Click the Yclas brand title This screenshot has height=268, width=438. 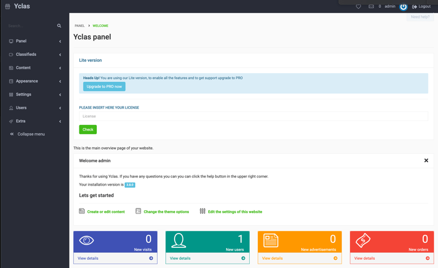tap(22, 6)
